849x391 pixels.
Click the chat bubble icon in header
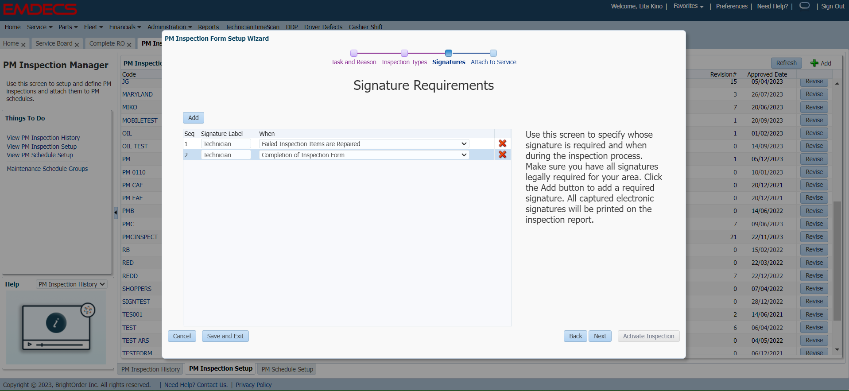point(805,6)
